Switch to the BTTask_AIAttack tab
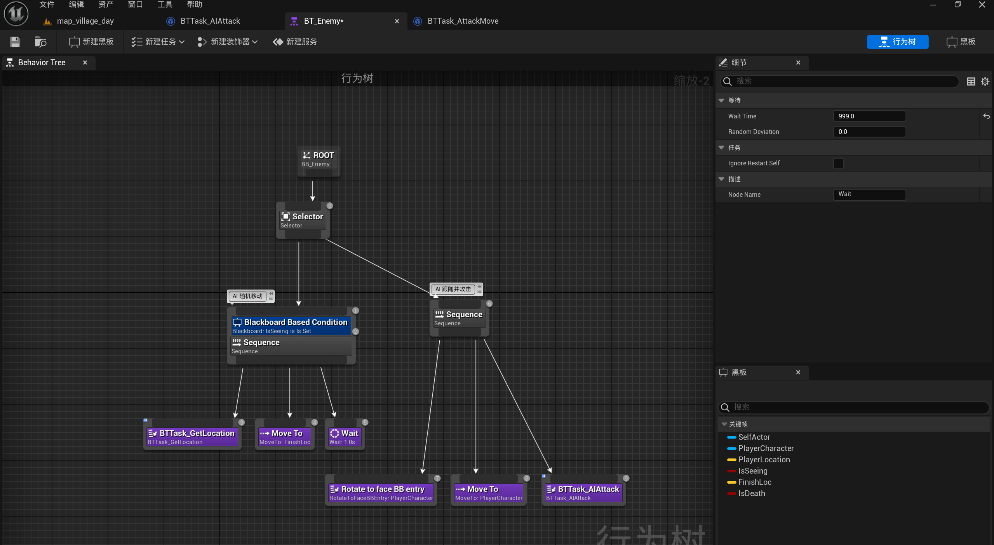This screenshot has width=994, height=545. (210, 21)
